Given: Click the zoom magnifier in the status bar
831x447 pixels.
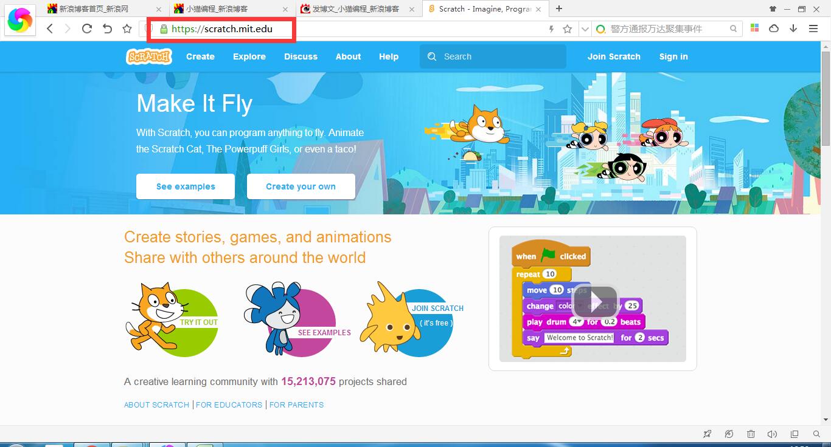Looking at the screenshot, I should click(x=816, y=434).
